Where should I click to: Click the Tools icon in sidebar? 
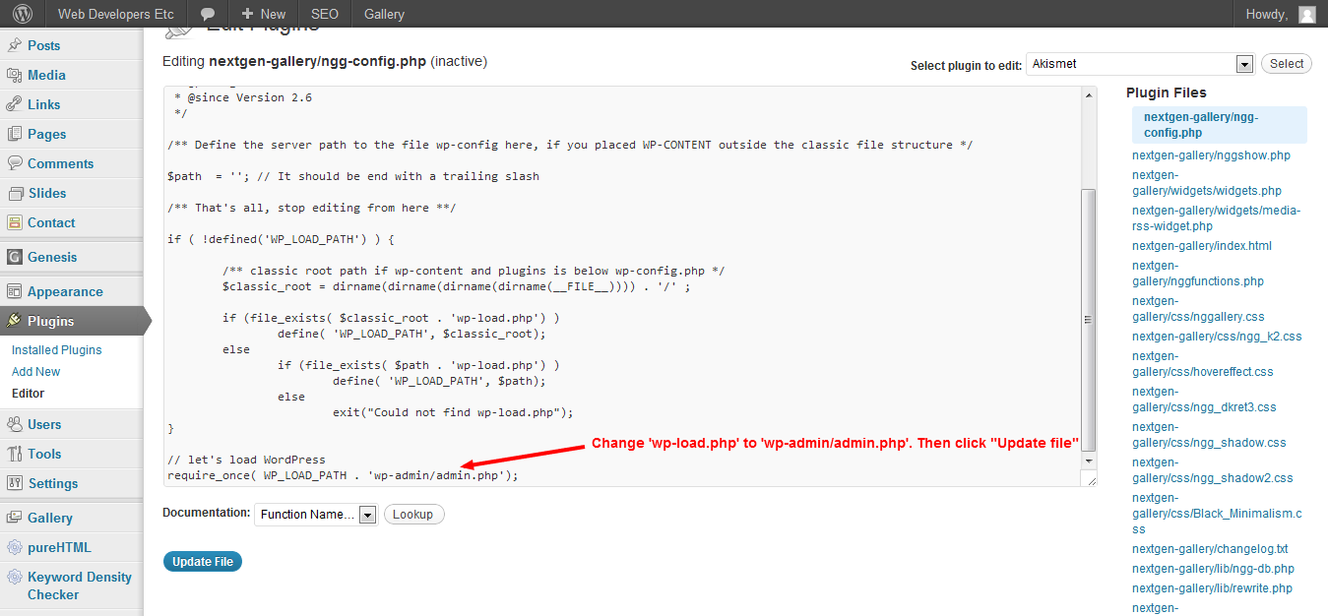tap(15, 454)
